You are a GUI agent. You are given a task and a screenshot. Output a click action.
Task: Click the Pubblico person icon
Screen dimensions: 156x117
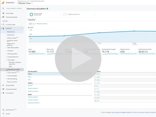point(3,28)
